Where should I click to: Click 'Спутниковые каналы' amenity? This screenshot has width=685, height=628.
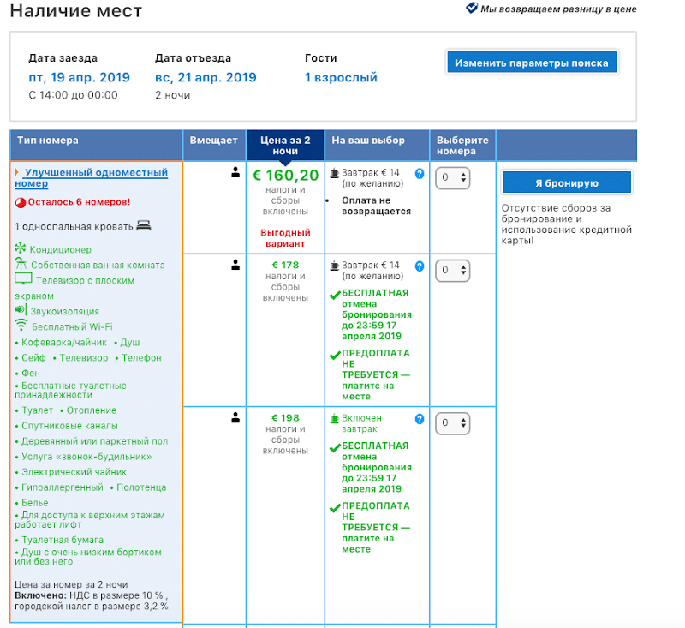[70, 426]
